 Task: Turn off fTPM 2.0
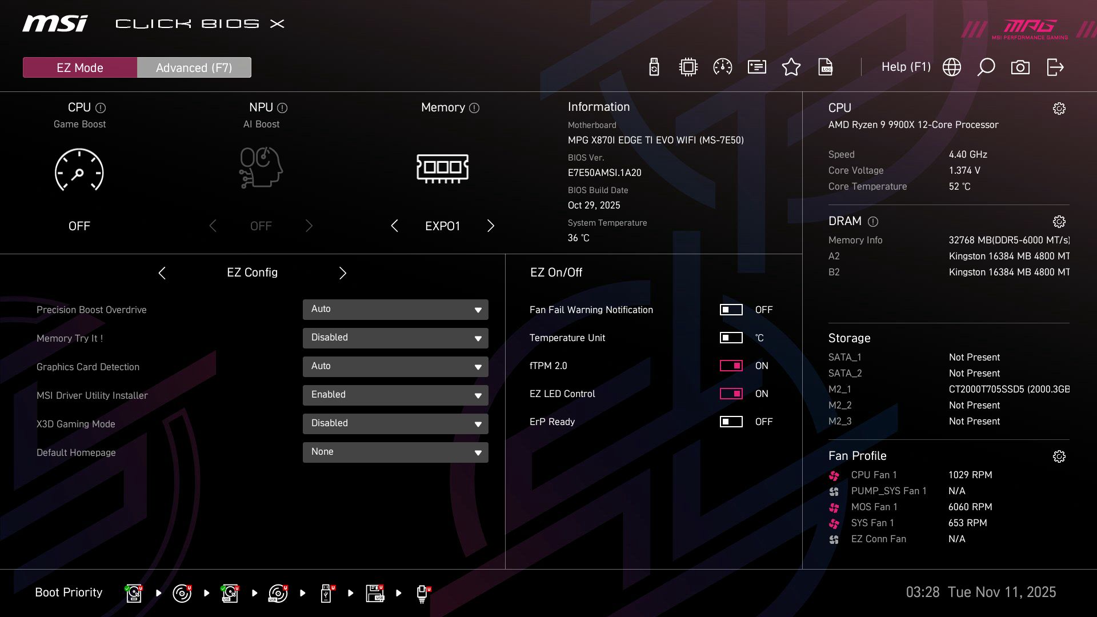pos(731,366)
